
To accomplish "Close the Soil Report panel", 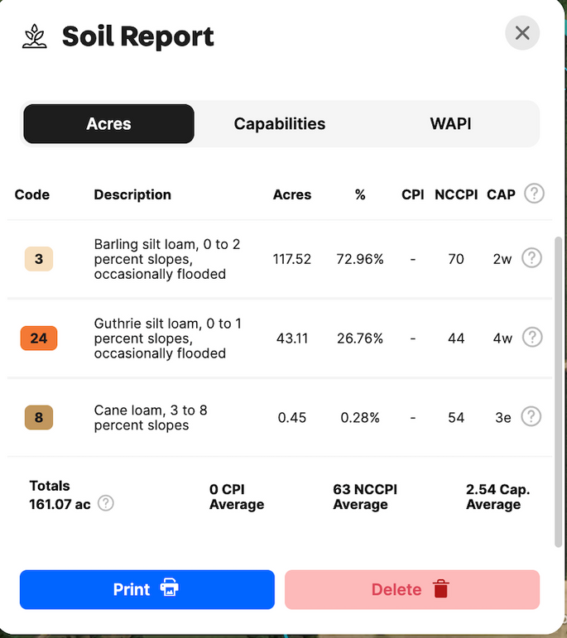I will [522, 33].
